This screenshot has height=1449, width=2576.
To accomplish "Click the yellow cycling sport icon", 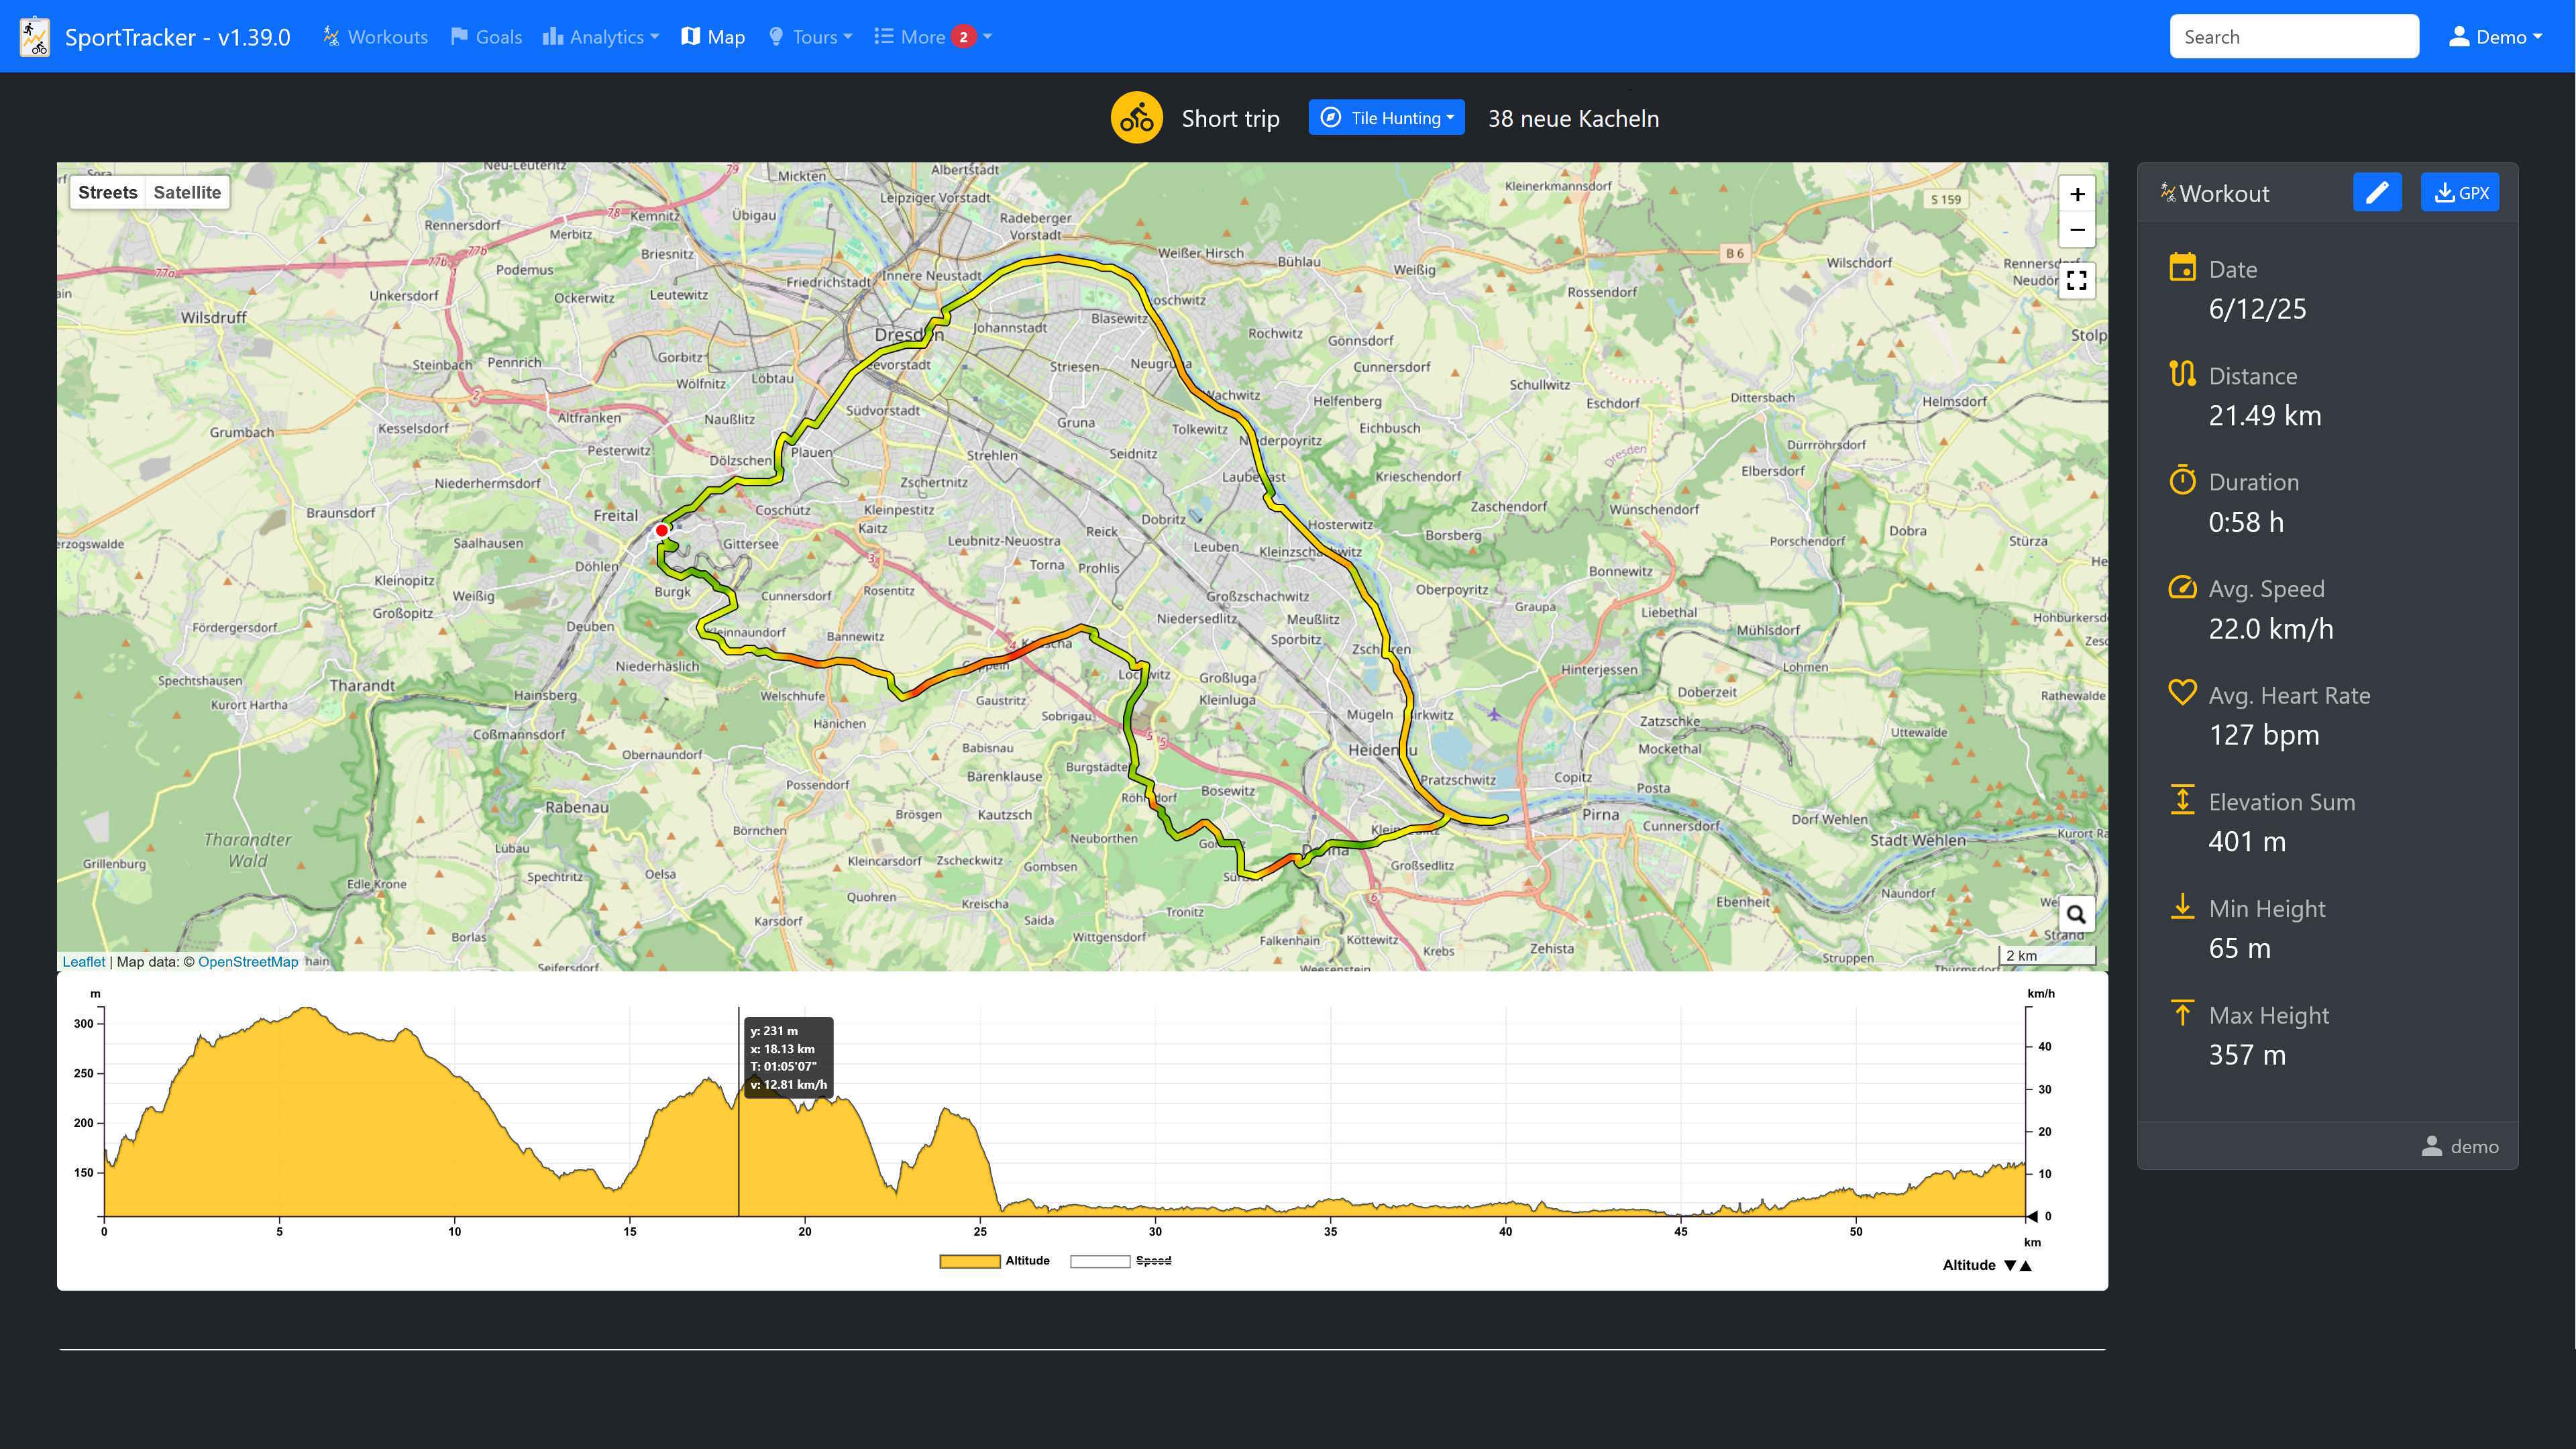I will coord(1136,119).
